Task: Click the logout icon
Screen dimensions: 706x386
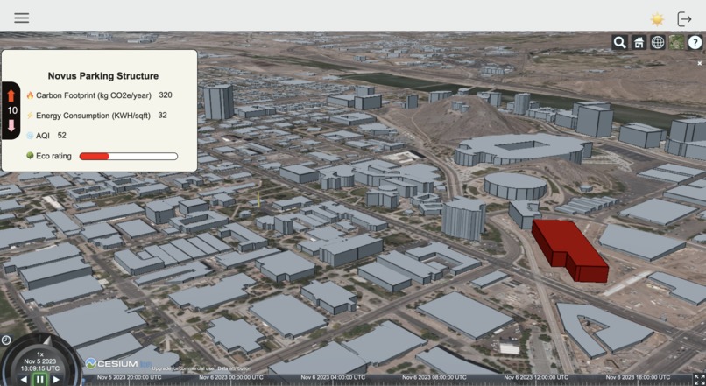Action: click(684, 19)
